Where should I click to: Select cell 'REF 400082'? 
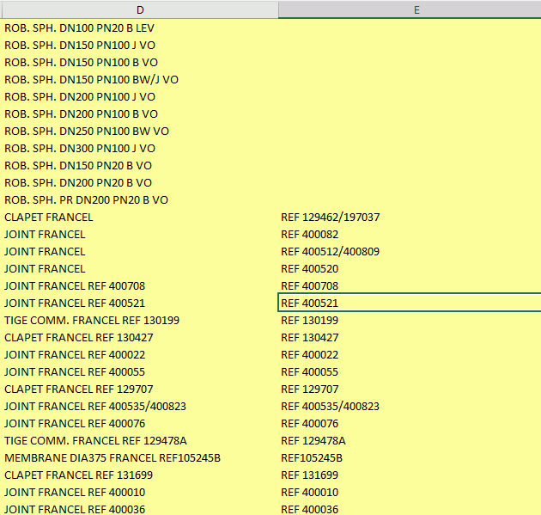(x=410, y=235)
